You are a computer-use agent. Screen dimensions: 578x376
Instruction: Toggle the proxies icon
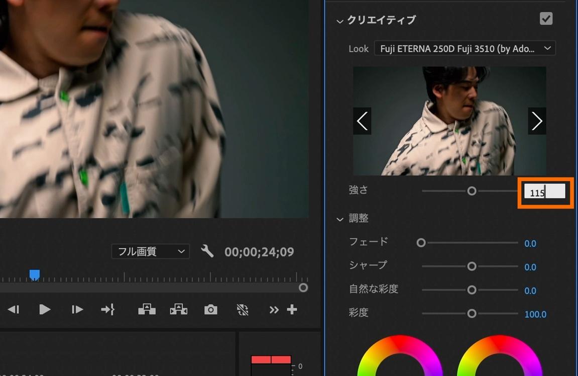[x=242, y=309]
